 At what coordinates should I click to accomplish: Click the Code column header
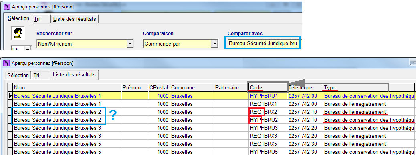pyautogui.click(x=268, y=87)
